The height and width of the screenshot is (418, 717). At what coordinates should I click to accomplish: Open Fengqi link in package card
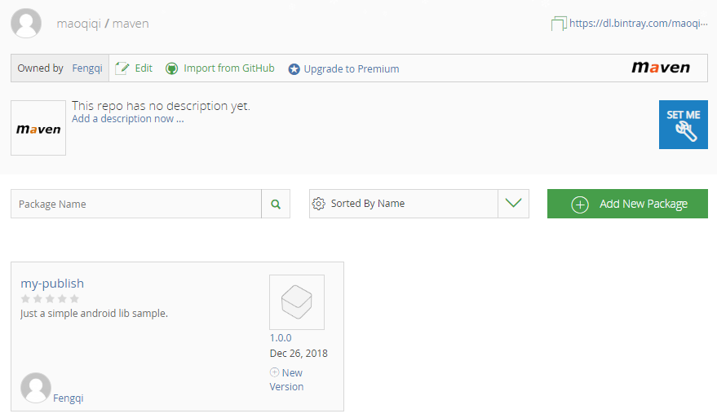(x=69, y=398)
